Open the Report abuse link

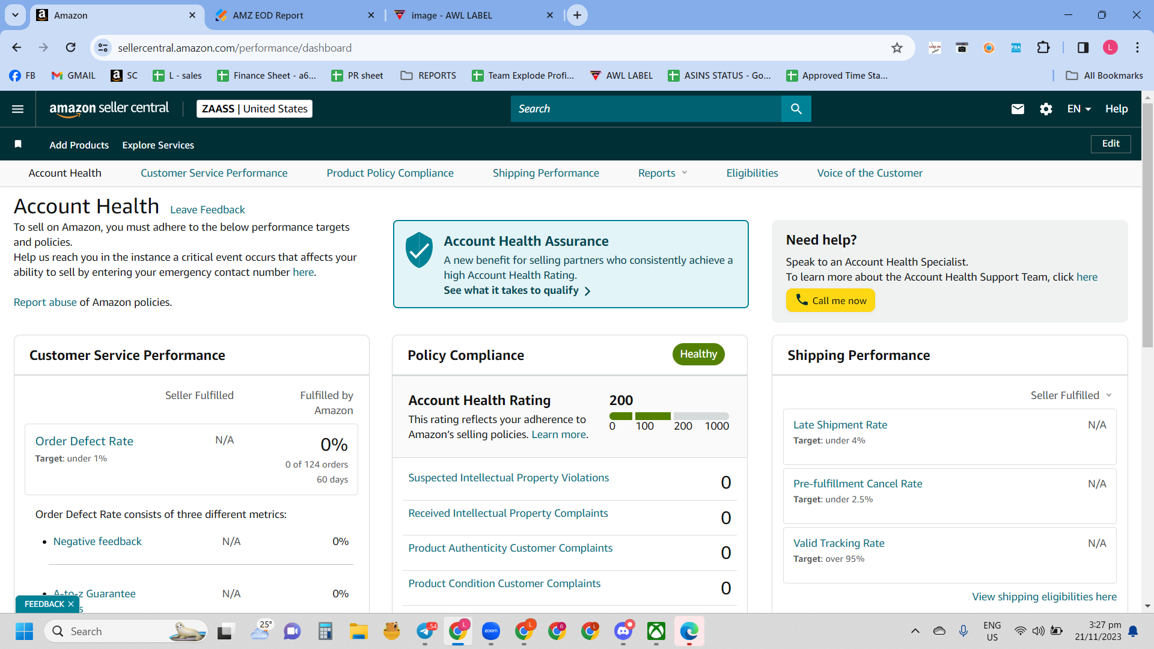coord(45,302)
